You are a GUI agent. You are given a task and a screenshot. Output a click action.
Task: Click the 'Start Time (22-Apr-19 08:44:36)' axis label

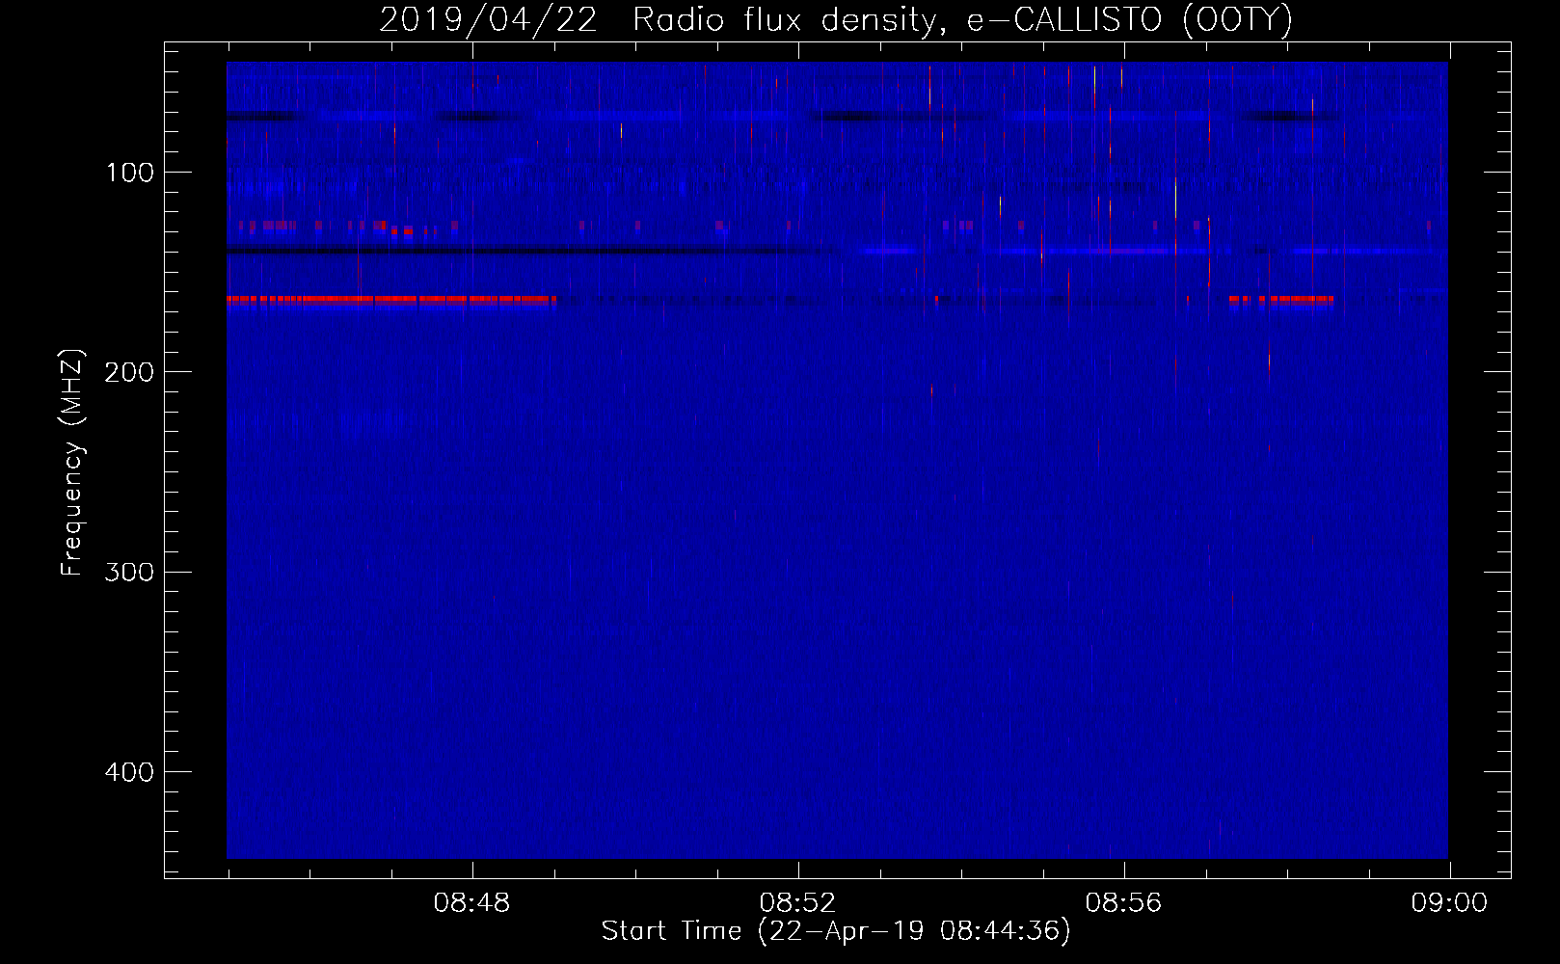click(836, 931)
